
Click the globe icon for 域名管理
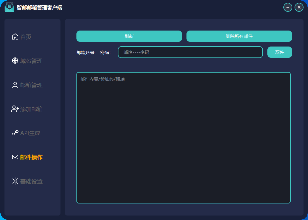(x=15, y=61)
